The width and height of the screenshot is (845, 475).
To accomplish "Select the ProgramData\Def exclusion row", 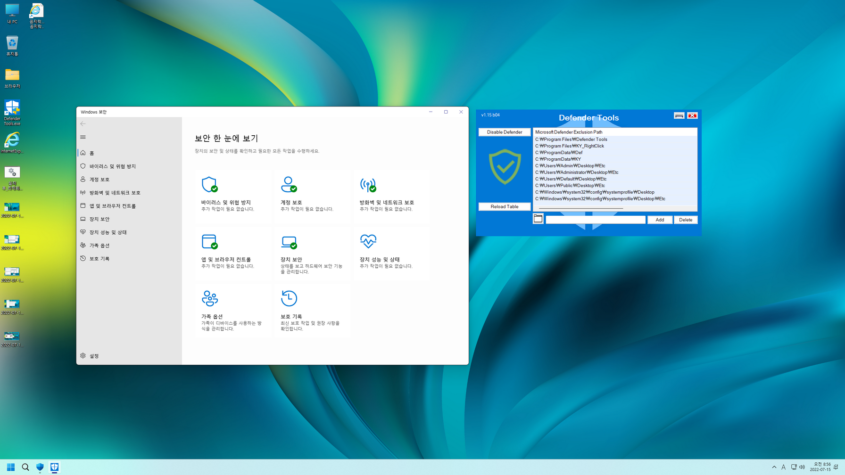I will pyautogui.click(x=615, y=153).
